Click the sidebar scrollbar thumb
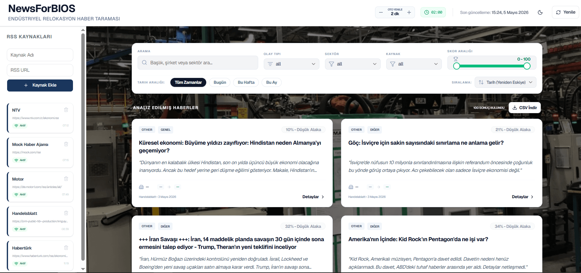581x273 pixels. pos(83,147)
